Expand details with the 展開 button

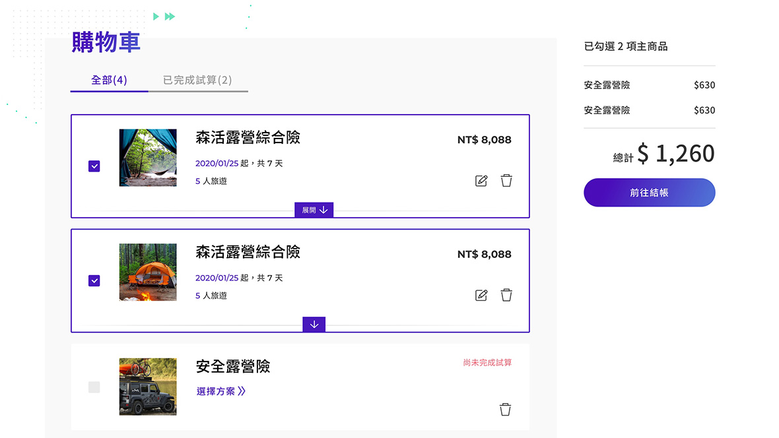point(314,210)
